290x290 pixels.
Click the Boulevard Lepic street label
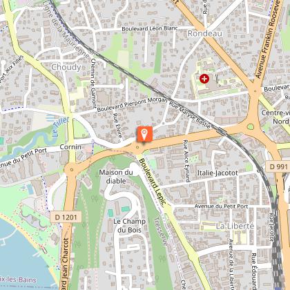153,182
